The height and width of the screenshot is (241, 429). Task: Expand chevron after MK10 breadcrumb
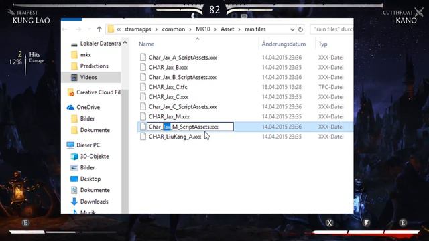coord(216,29)
